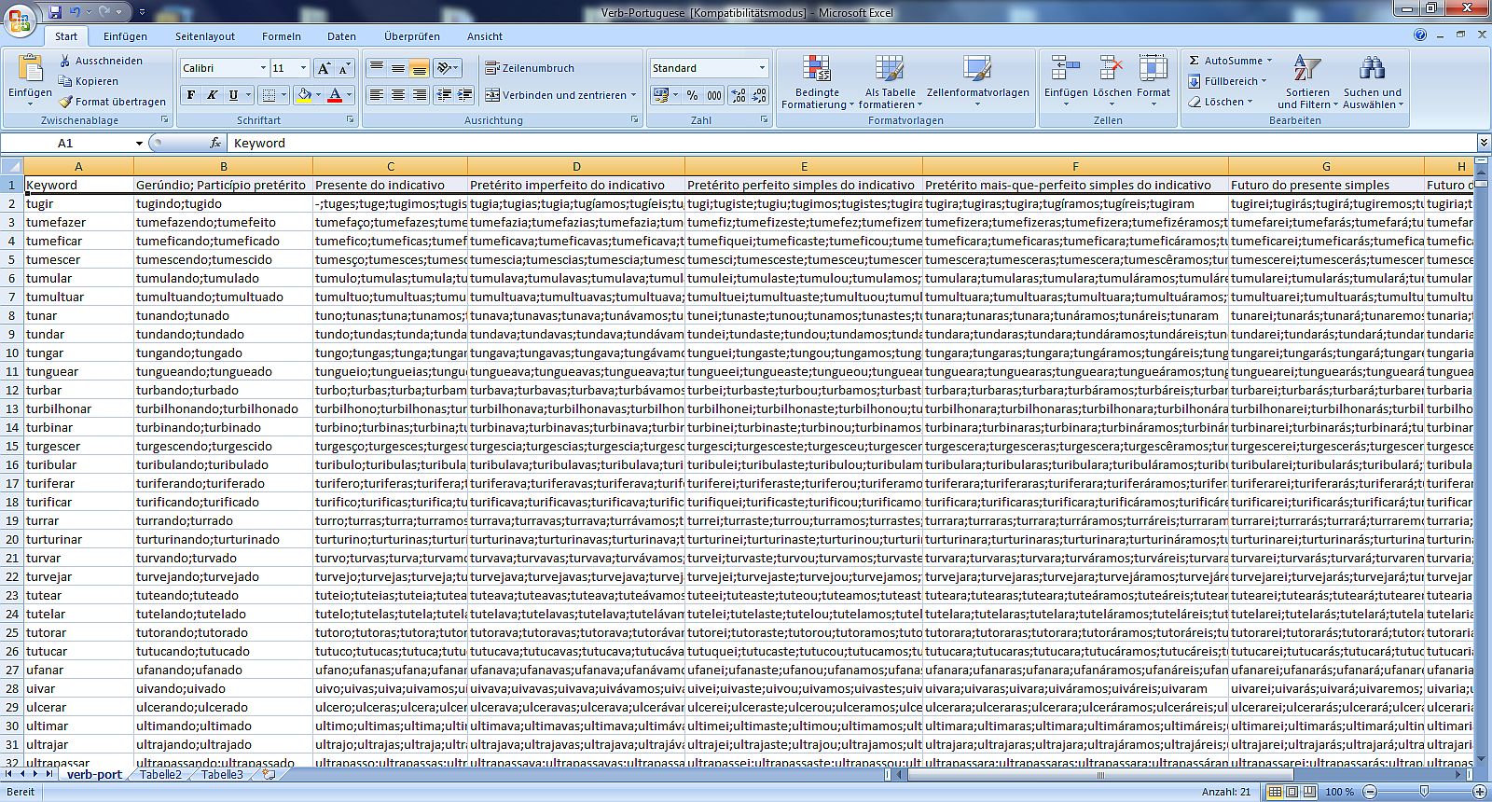Viewport: 1492px width, 802px height.
Task: Toggle italic formatting
Action: click(x=213, y=95)
